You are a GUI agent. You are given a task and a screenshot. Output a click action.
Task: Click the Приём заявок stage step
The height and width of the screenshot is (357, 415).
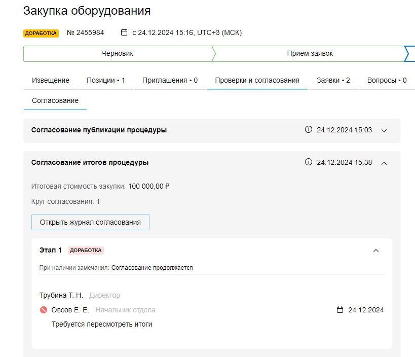(310, 53)
